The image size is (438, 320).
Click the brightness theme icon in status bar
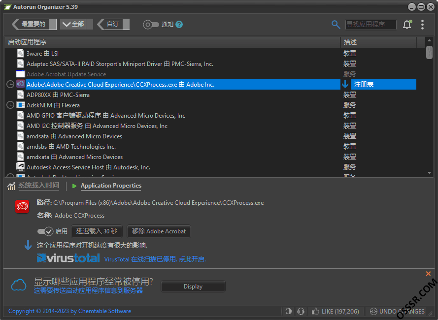(x=288, y=311)
